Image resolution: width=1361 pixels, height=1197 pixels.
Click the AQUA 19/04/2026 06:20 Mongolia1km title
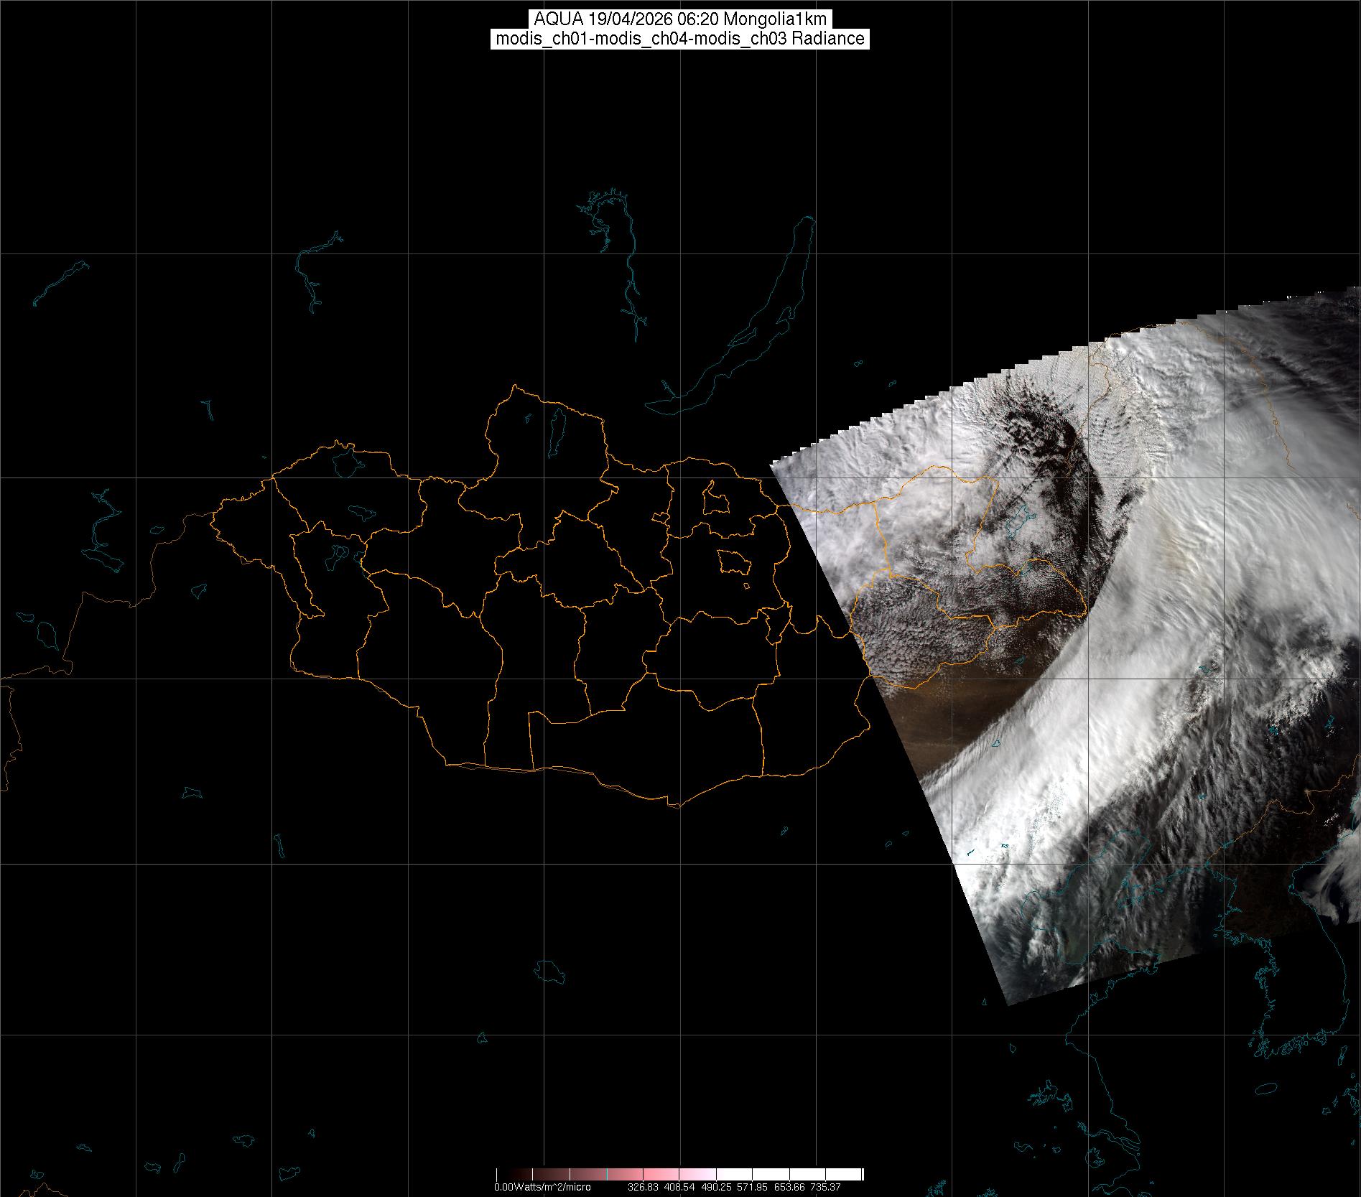click(x=680, y=19)
